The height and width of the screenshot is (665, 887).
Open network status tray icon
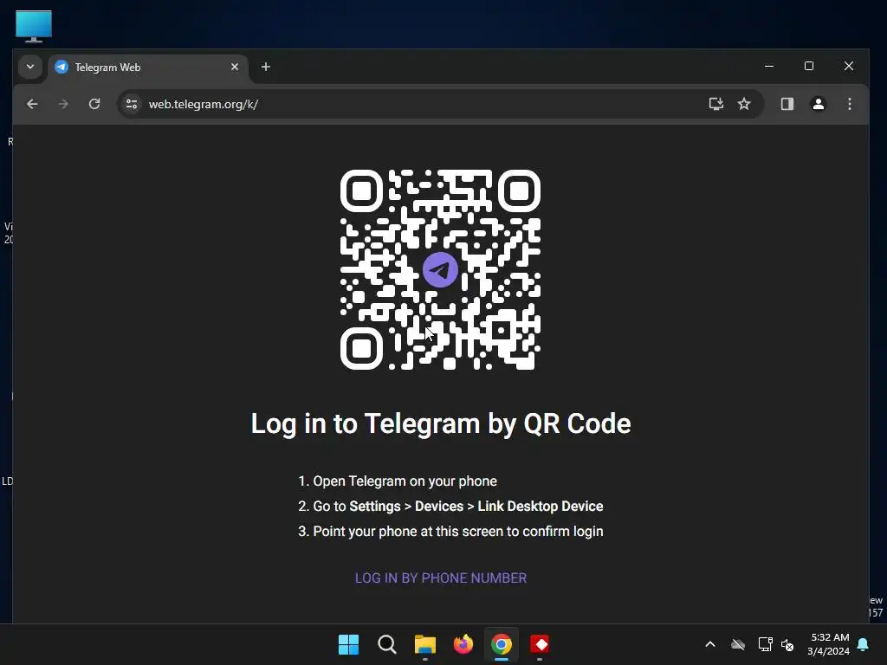765,644
